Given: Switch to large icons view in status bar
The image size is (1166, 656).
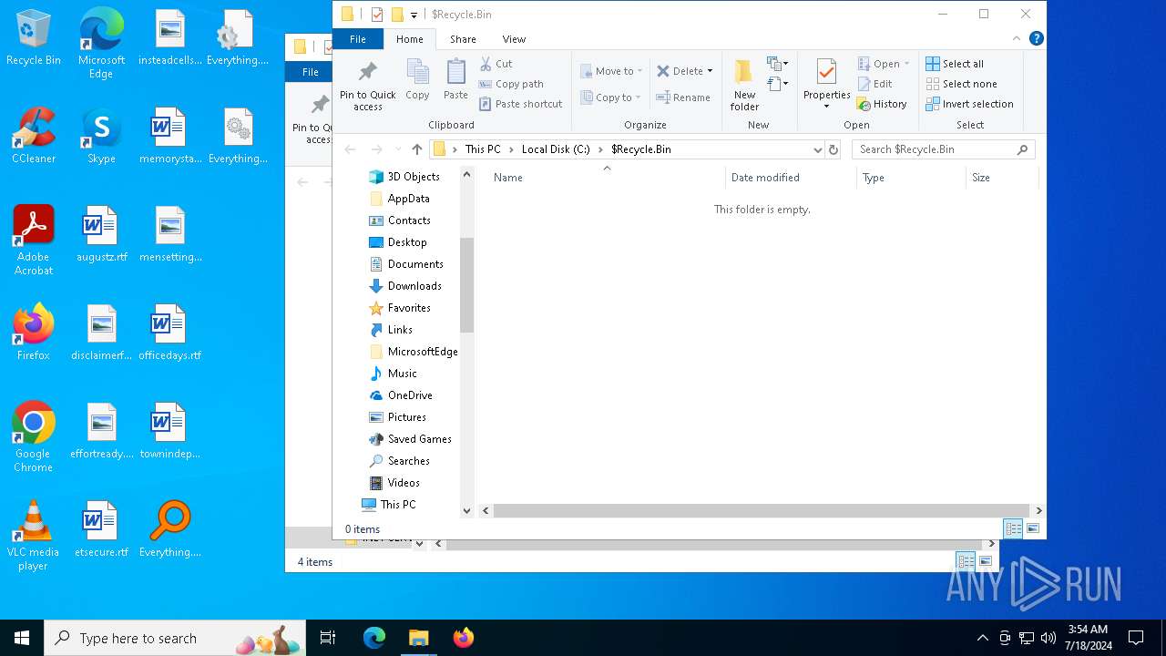Looking at the screenshot, I should coord(1033,528).
